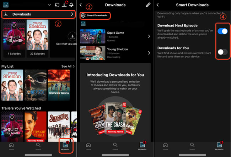231x157 pixels.
Task: Tap Download Next Episode label
Action: (177, 26)
